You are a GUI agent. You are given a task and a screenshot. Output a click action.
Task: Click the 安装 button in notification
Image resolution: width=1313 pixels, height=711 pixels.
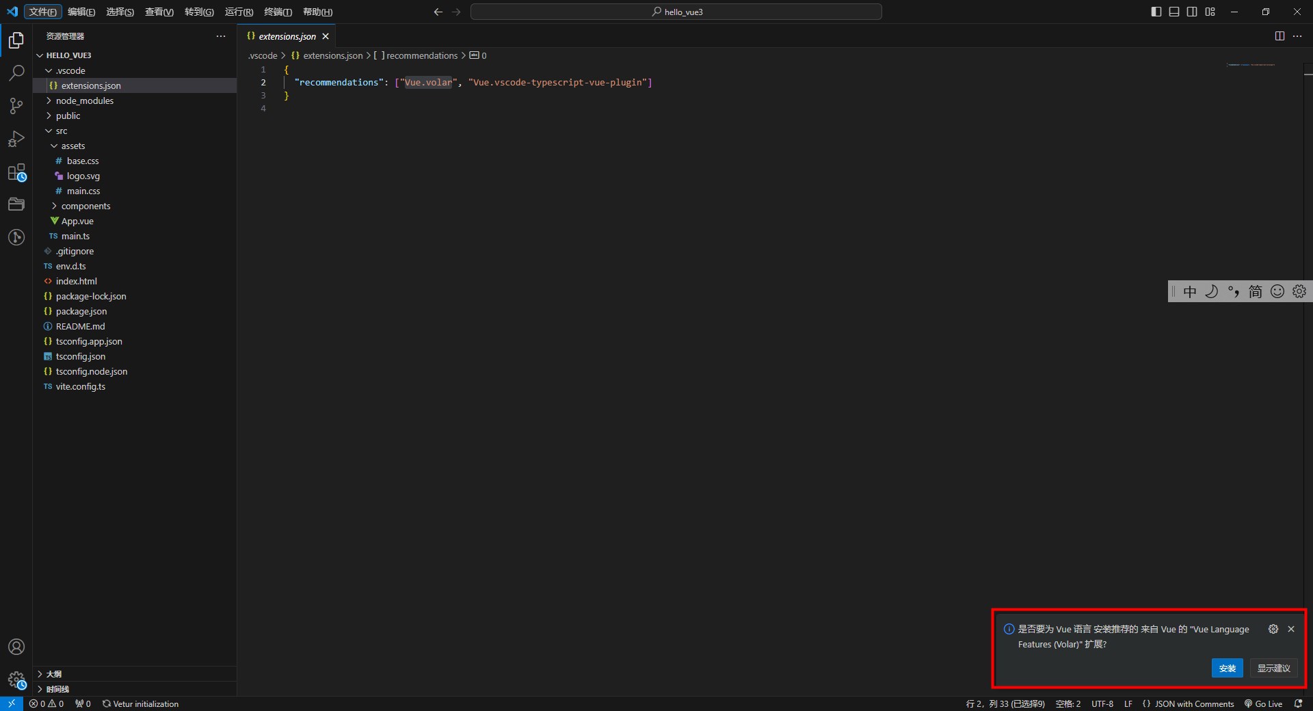[1227, 668]
